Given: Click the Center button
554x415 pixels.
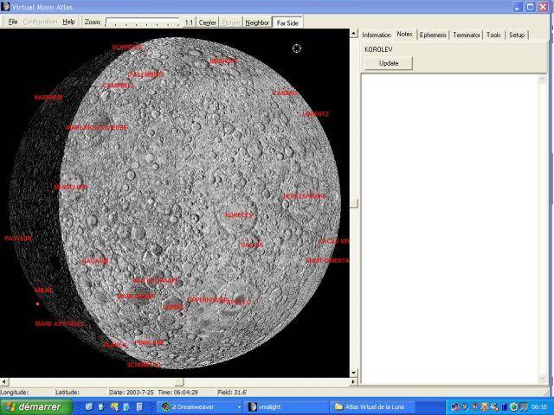Looking at the screenshot, I should (208, 22).
